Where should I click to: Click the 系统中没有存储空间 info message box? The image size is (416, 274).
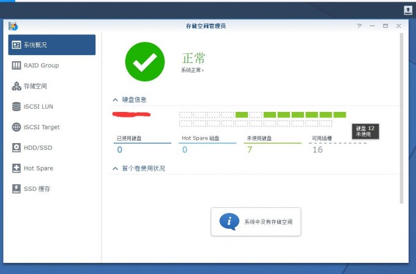pos(256,221)
